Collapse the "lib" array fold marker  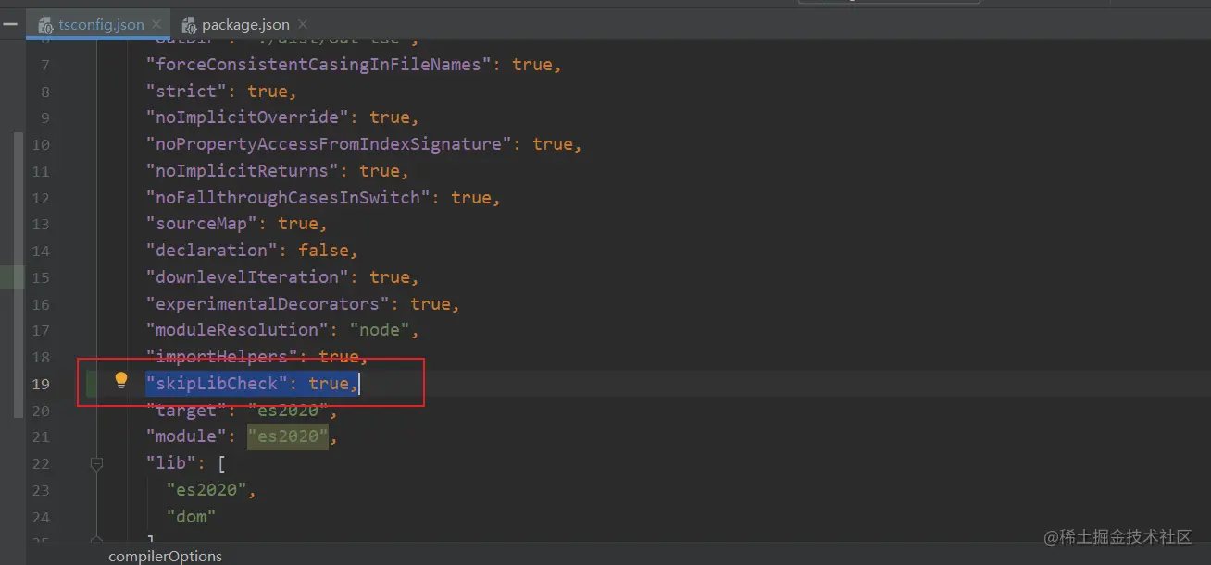point(96,462)
